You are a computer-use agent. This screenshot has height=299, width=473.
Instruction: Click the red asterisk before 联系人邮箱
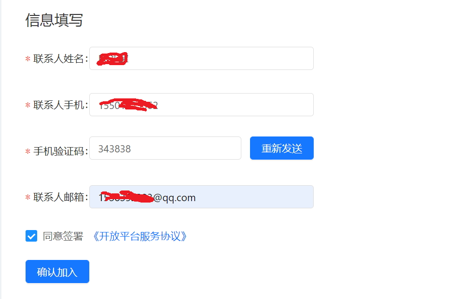click(28, 197)
